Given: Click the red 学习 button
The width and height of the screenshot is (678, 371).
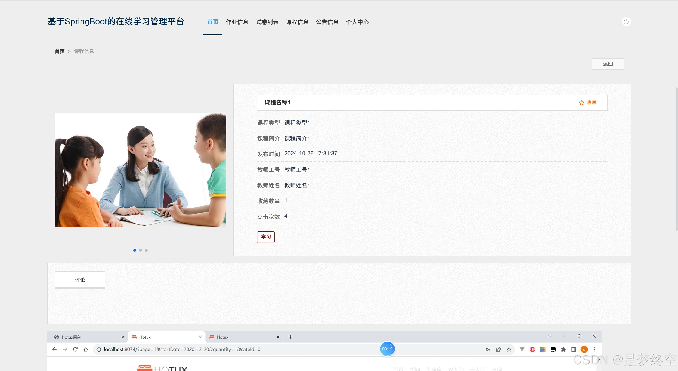Looking at the screenshot, I should click(266, 237).
